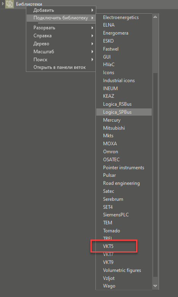Select the Библиотеки tree item label

(29, 4)
